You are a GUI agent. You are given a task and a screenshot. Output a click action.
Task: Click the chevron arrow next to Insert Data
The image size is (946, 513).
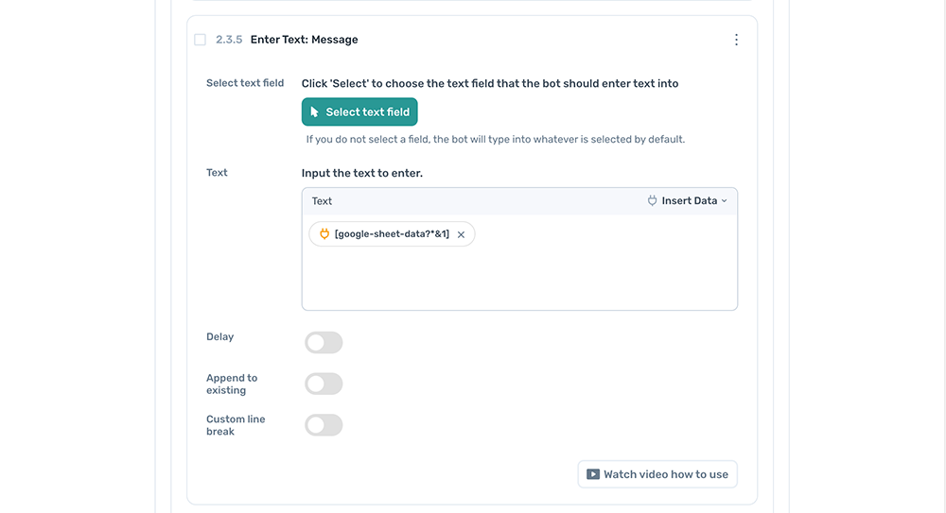(x=725, y=201)
